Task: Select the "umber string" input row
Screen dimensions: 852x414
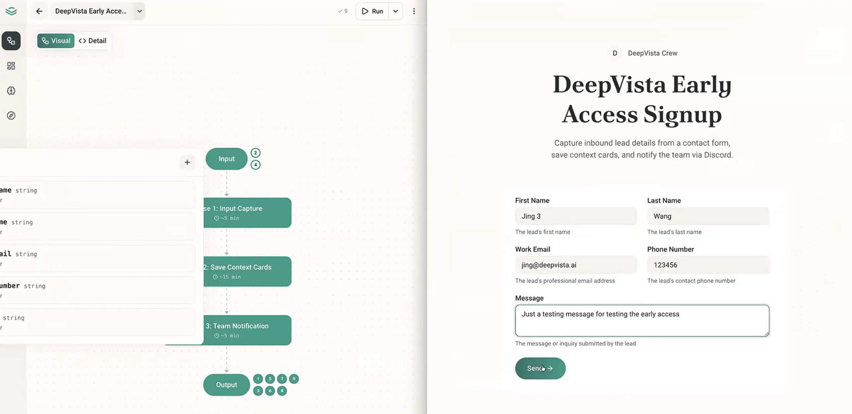Action: [x=97, y=290]
